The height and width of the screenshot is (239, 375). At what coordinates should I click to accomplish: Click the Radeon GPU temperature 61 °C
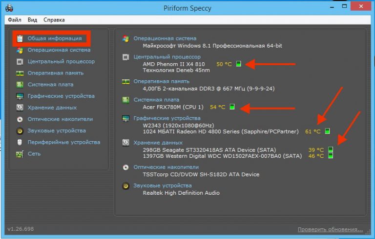[x=313, y=131]
